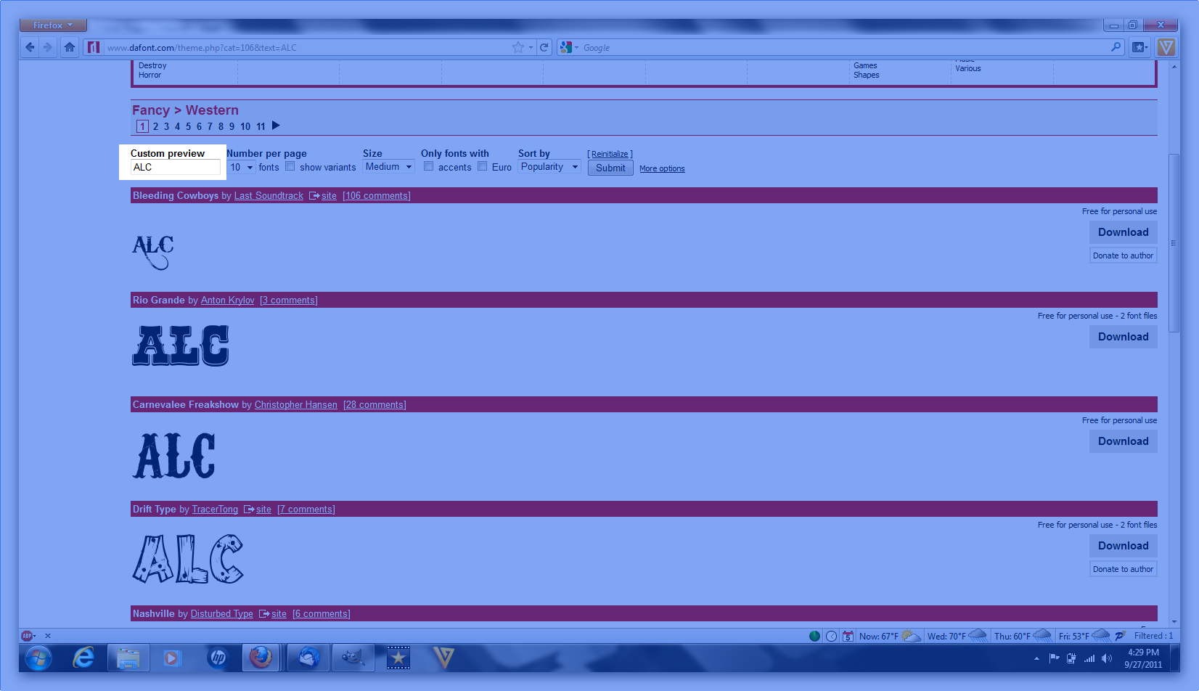Viewport: 1199px width, 691px height.
Task: Open the Horror theme category
Action: (x=150, y=75)
